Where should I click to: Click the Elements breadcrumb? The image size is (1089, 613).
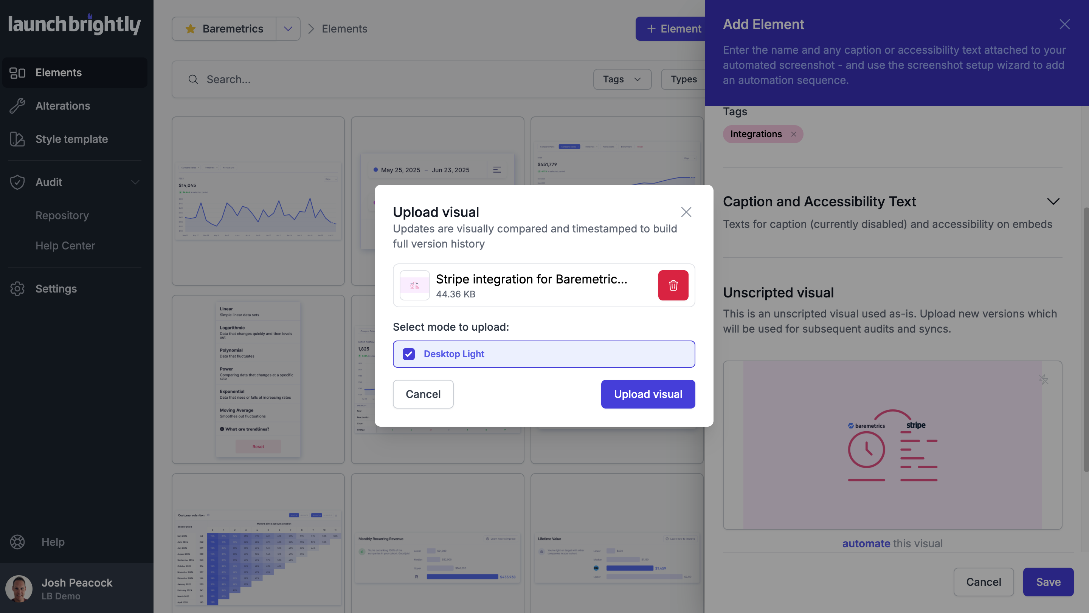(x=344, y=29)
